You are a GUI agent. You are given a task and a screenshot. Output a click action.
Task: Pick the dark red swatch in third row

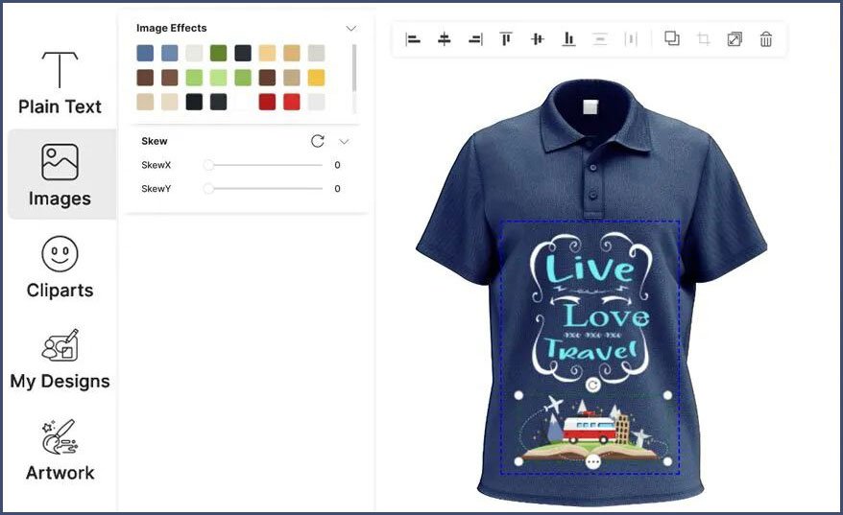(267, 102)
